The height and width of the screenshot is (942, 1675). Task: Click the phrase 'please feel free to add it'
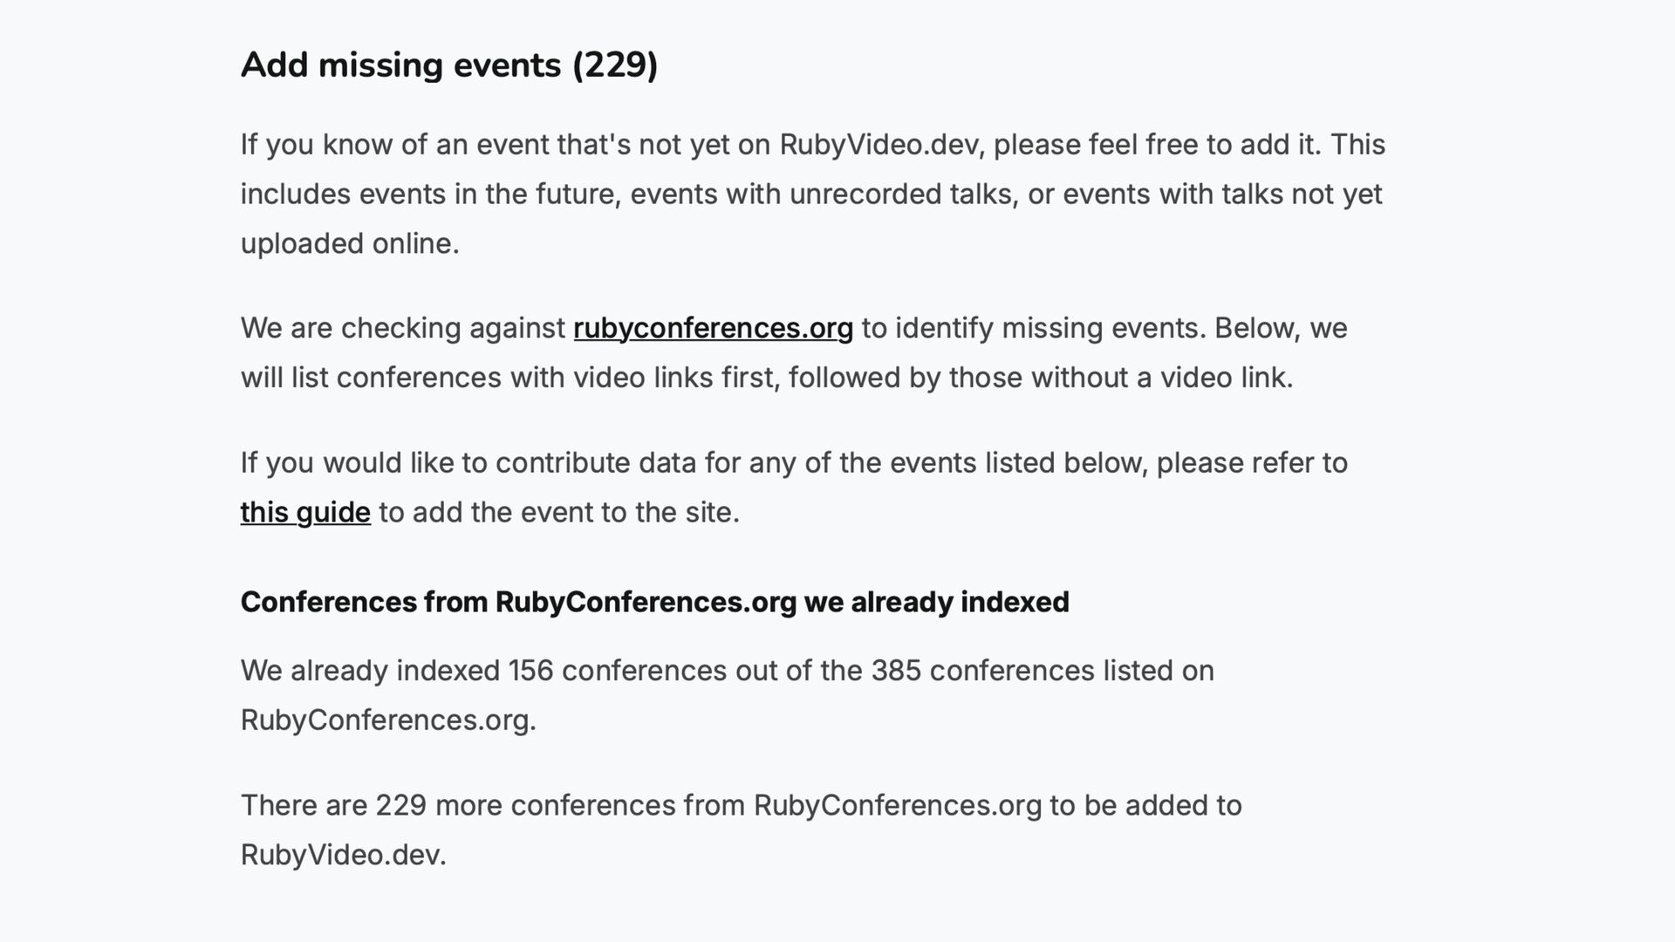[x=1157, y=144]
